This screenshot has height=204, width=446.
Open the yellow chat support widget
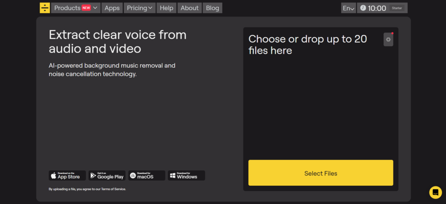[435, 192]
